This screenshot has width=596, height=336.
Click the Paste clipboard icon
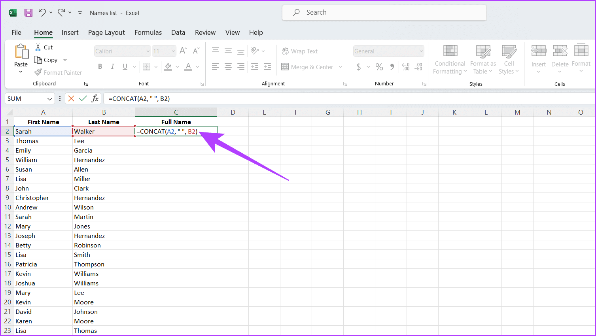point(21,52)
